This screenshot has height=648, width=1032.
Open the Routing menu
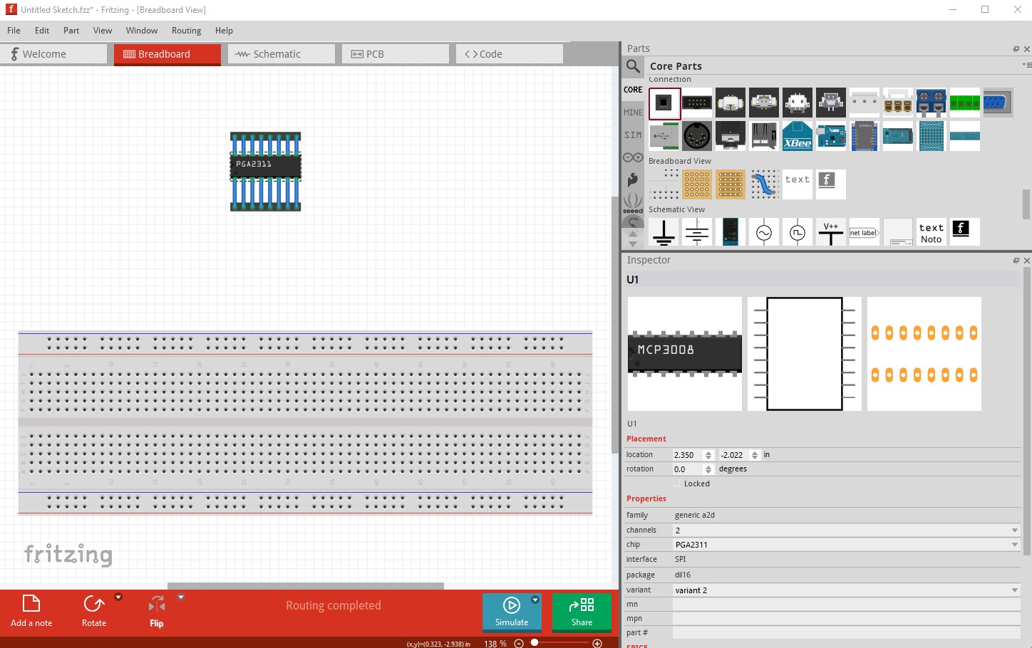(186, 31)
